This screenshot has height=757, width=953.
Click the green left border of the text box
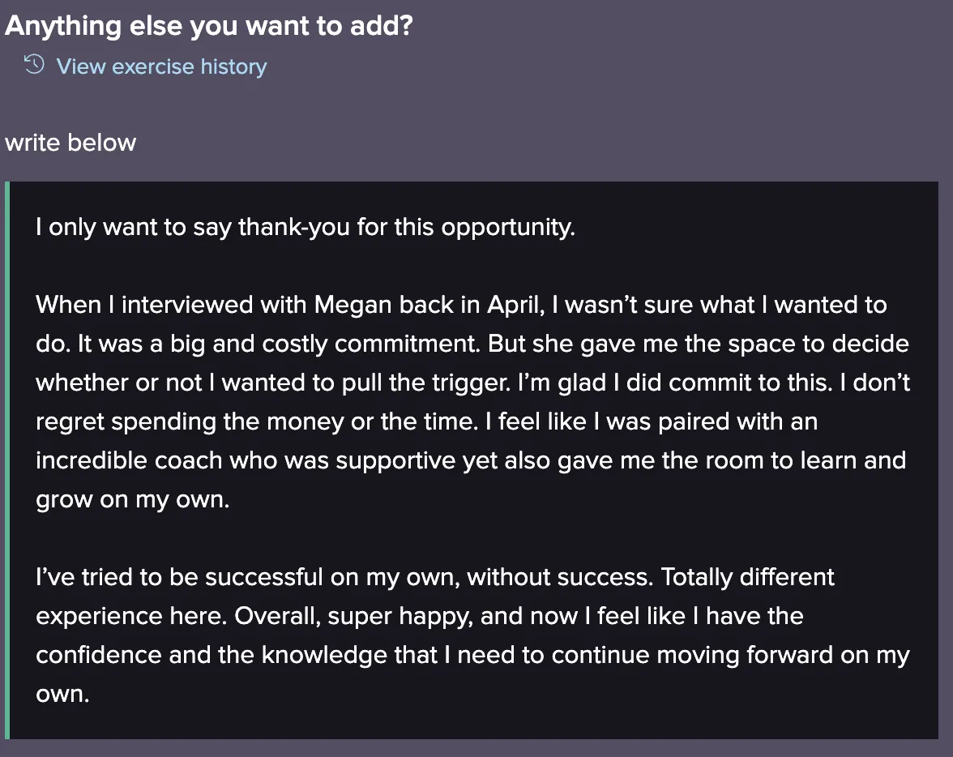pos(7,460)
